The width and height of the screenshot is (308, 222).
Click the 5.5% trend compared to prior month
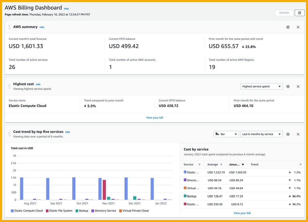coord(90,106)
